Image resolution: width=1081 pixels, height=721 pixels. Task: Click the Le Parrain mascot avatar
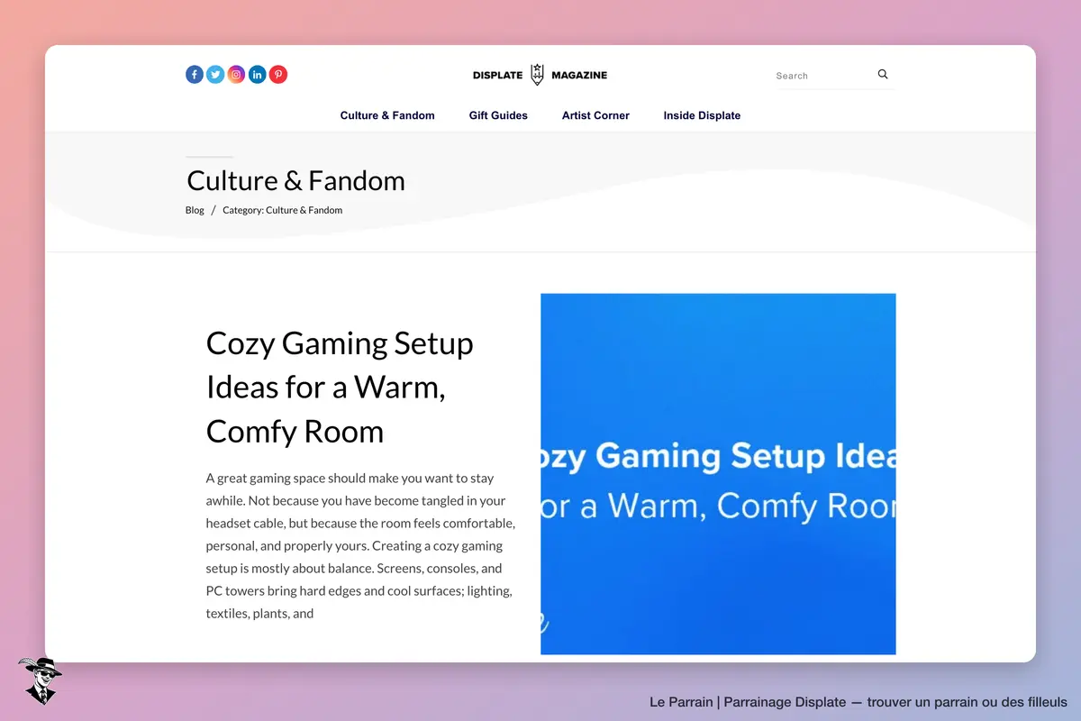40,680
